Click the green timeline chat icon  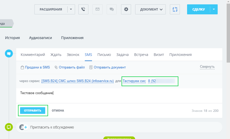point(9,127)
